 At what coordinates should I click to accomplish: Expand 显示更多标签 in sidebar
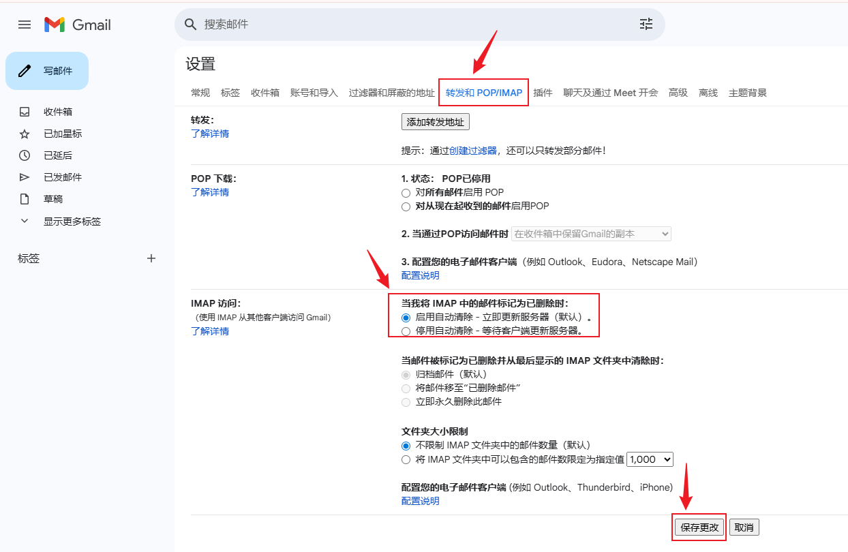click(72, 221)
